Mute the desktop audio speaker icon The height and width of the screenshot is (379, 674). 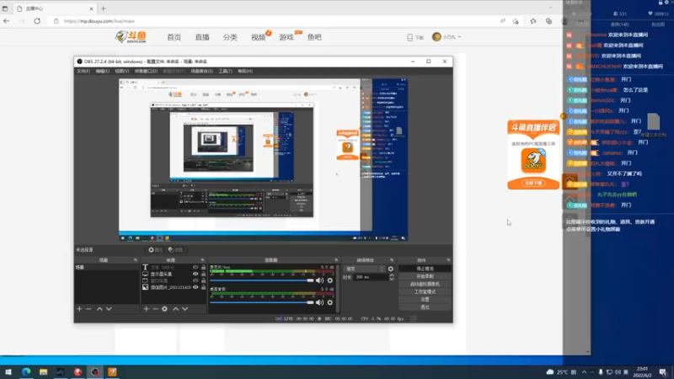(320, 302)
